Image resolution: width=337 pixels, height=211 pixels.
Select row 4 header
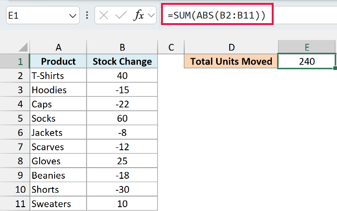pyautogui.click(x=15, y=104)
